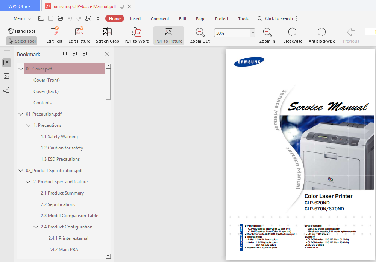This screenshot has width=376, height=262.
Task: Open the Tools tab
Action: [x=243, y=19]
